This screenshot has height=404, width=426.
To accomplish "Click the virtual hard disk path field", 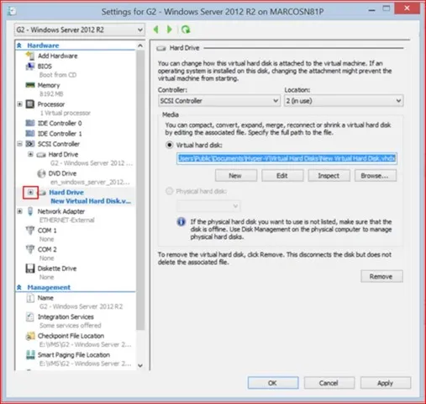I will click(x=287, y=158).
